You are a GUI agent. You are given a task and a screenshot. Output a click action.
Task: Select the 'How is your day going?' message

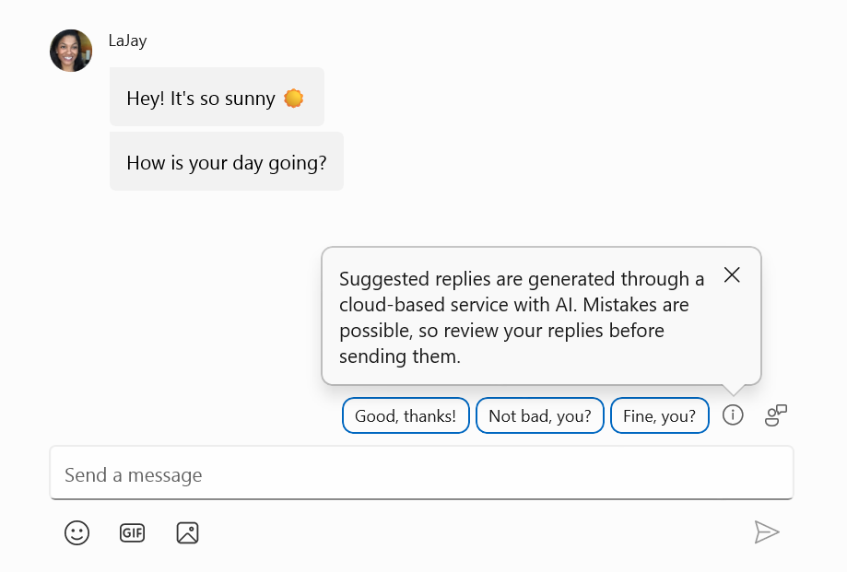pos(226,161)
